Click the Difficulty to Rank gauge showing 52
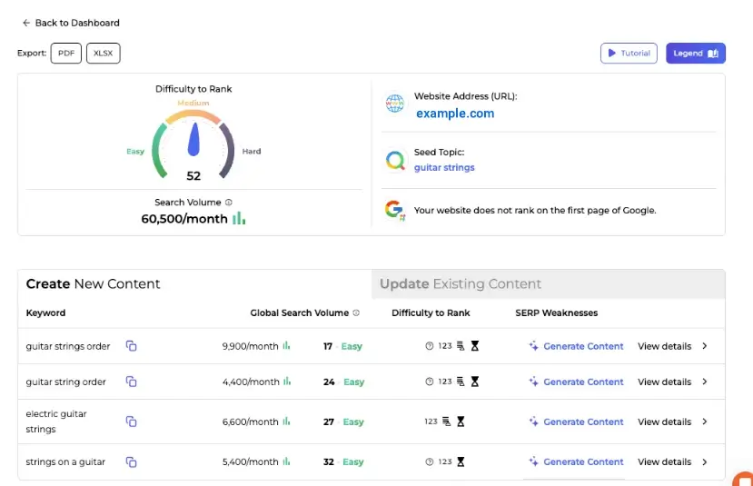The height and width of the screenshot is (486, 753). tap(193, 145)
